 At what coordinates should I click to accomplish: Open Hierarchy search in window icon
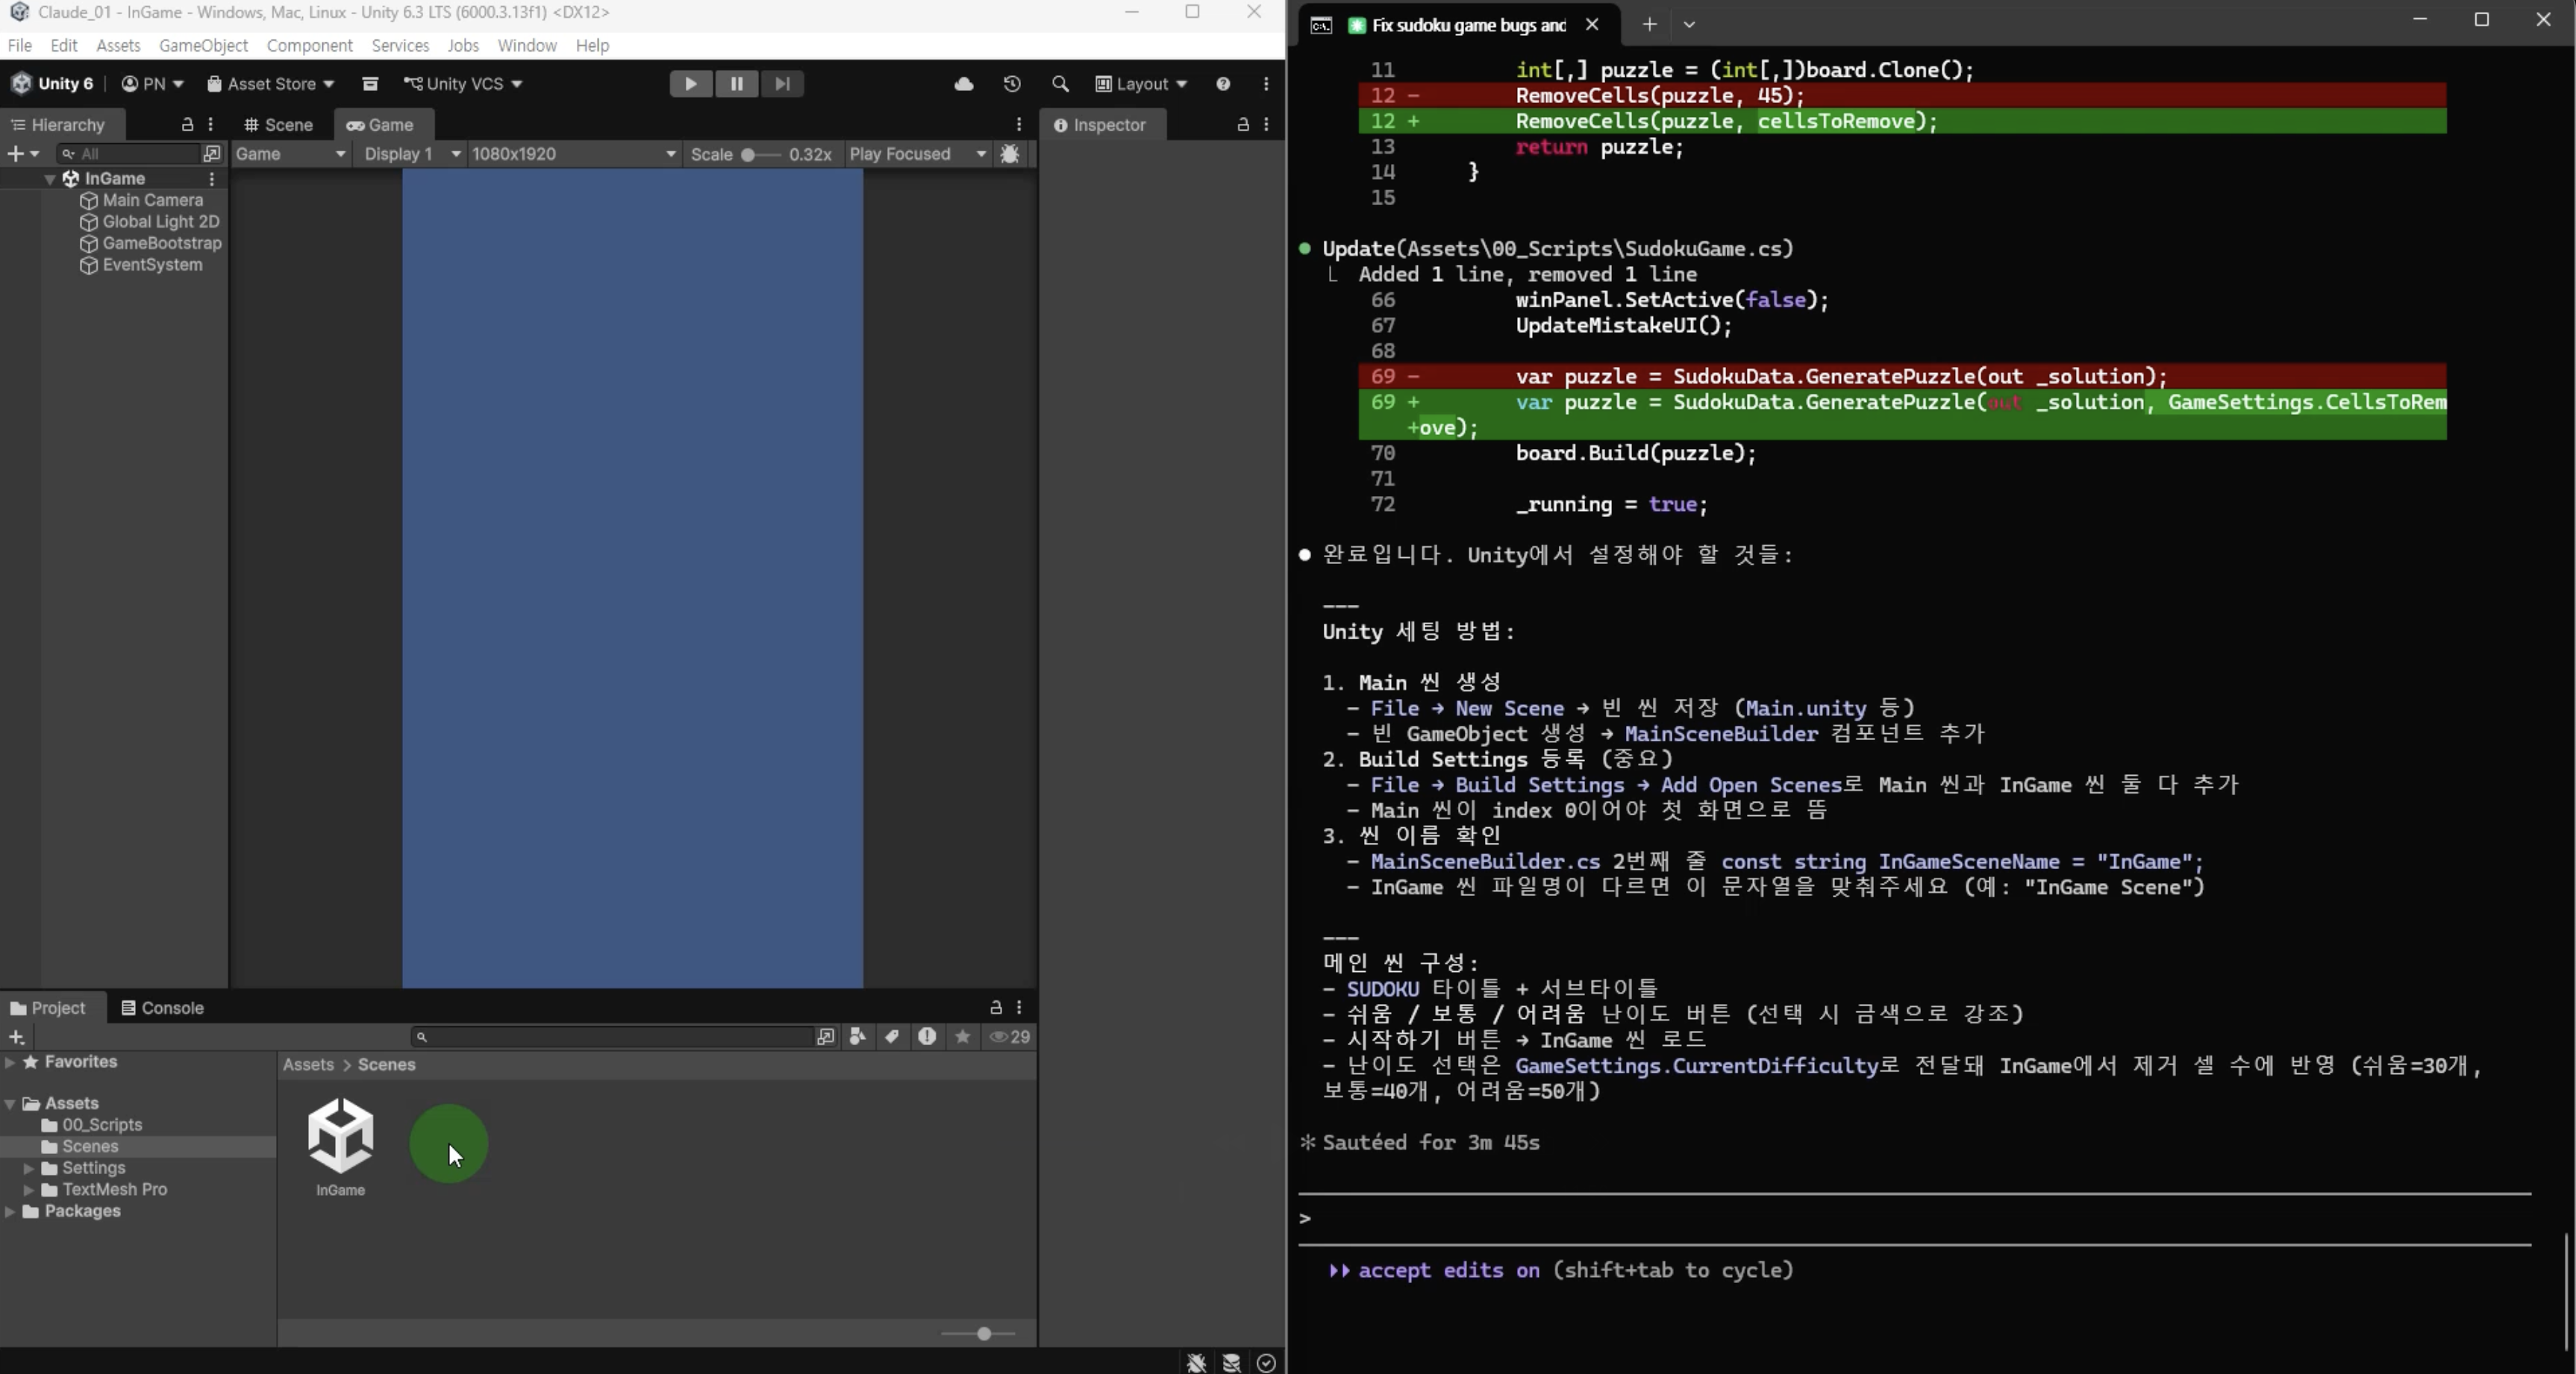pyautogui.click(x=212, y=154)
